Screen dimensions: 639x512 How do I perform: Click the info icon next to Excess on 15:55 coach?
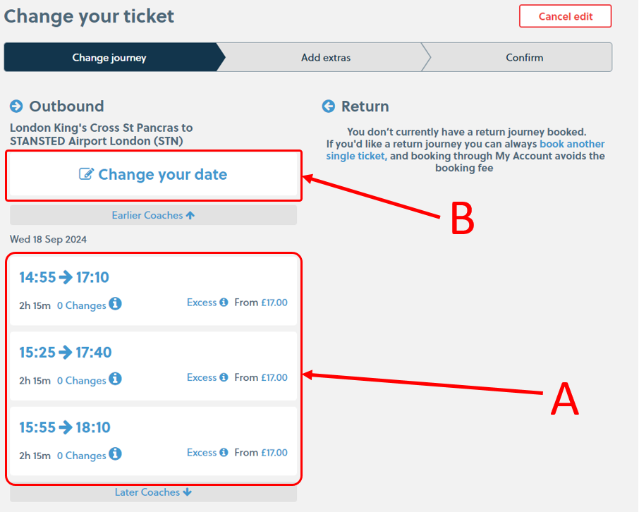pyautogui.click(x=225, y=454)
